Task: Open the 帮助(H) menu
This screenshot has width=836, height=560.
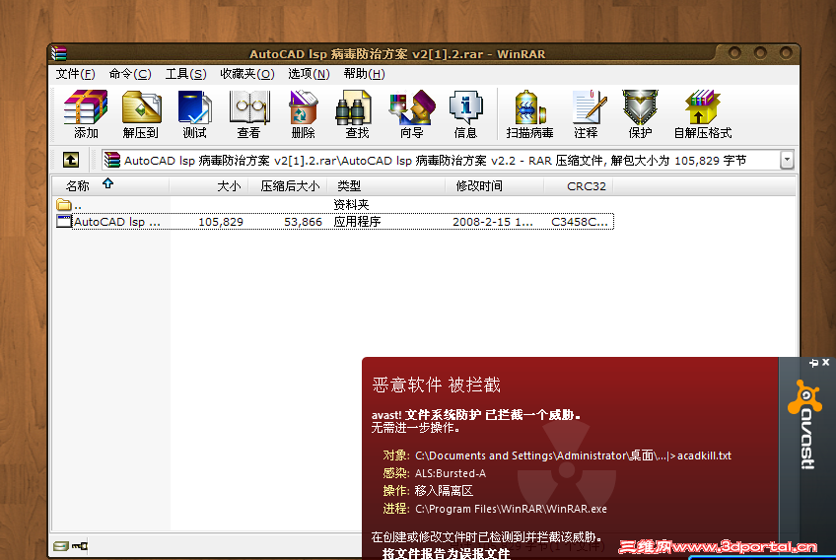Action: (364, 74)
